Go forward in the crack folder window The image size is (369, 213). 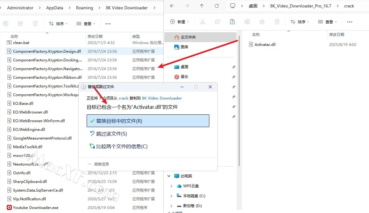pos(187,6)
